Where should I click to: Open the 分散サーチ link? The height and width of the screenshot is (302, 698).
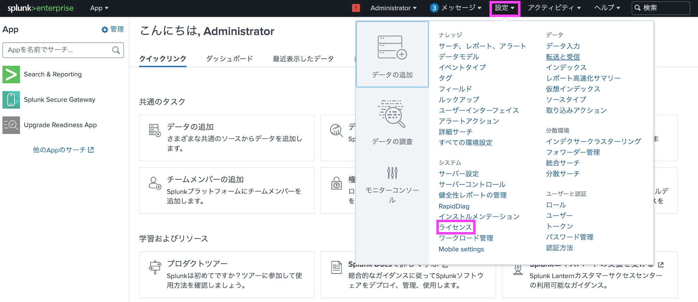pos(563,174)
